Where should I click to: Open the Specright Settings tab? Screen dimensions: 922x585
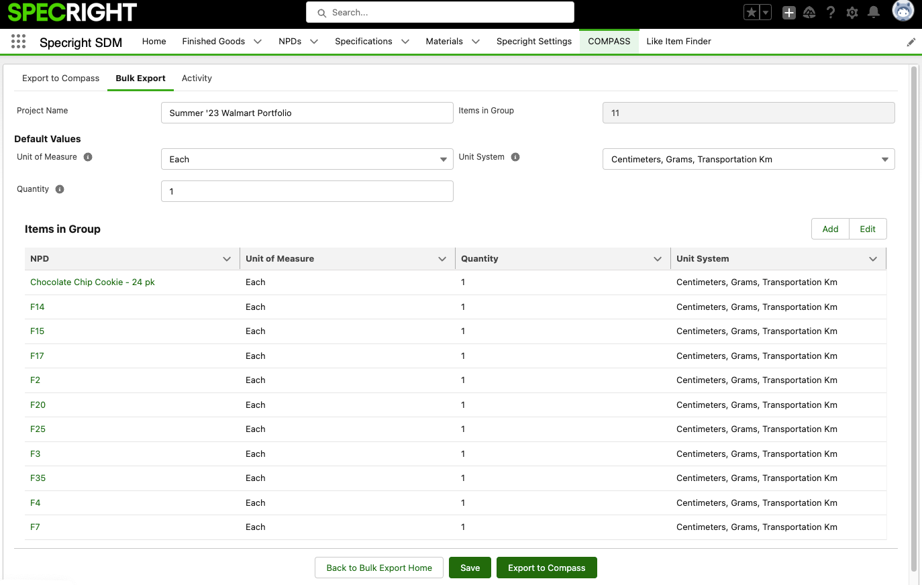[x=534, y=42]
